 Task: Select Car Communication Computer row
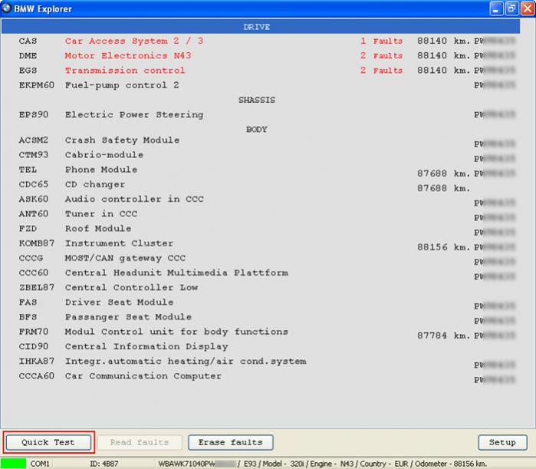tap(261, 376)
